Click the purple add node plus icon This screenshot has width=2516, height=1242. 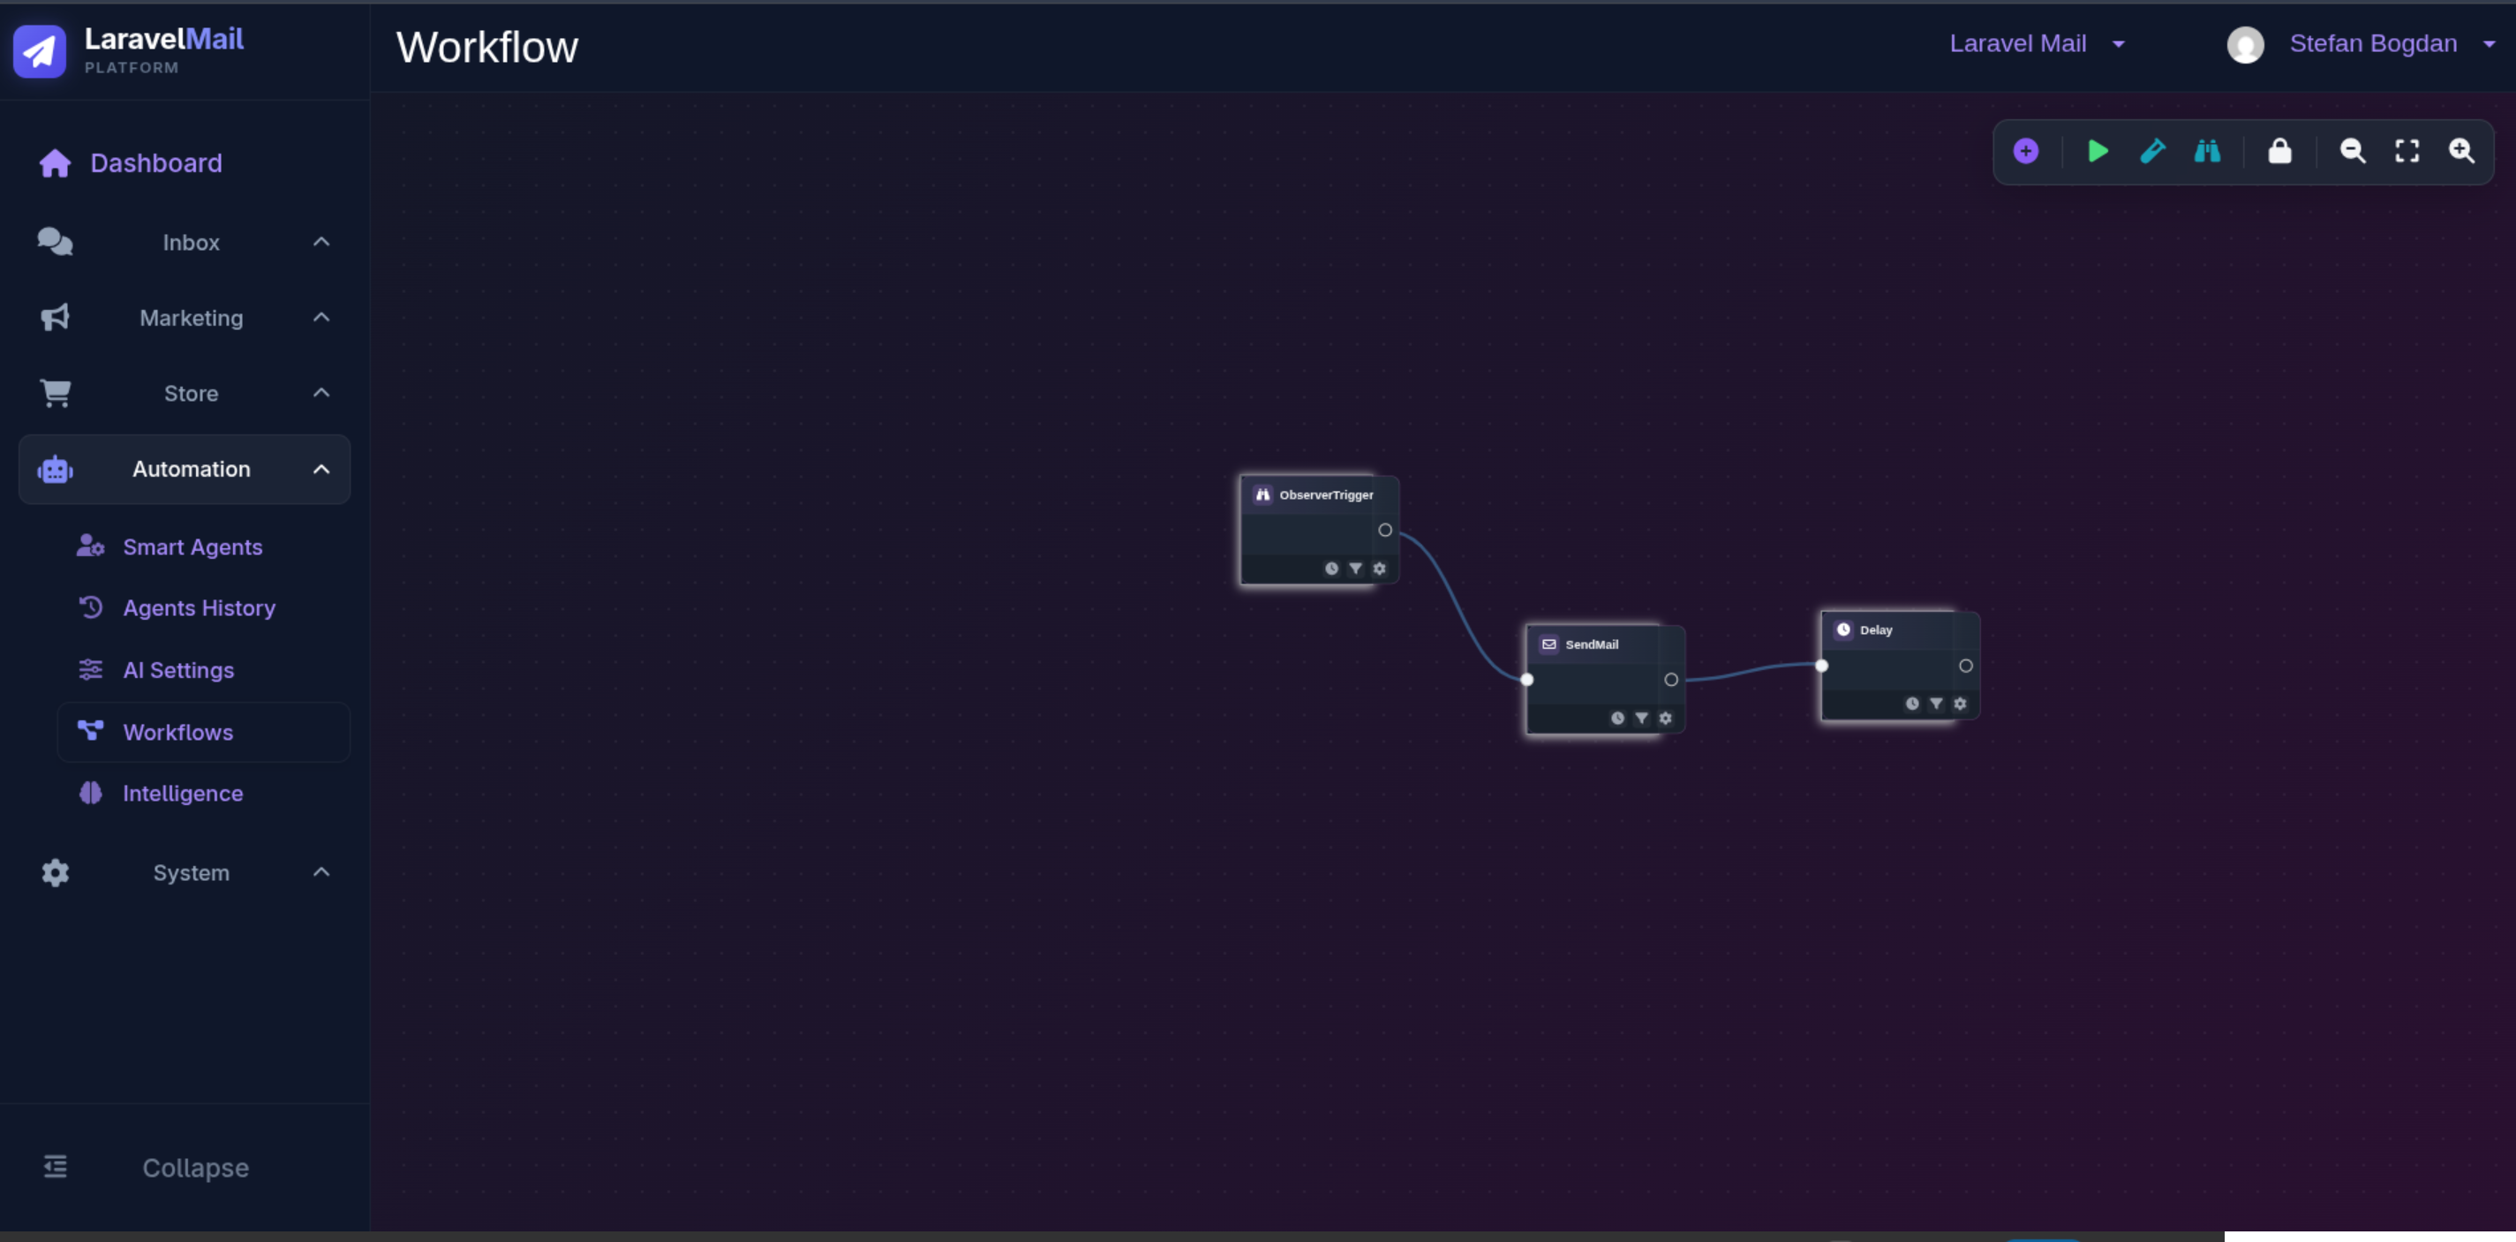[2026, 151]
